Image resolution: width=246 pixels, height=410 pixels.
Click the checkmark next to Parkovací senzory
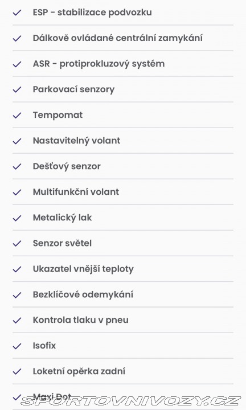pos(17,89)
